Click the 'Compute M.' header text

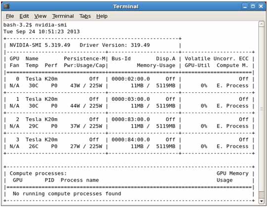pos(233,66)
